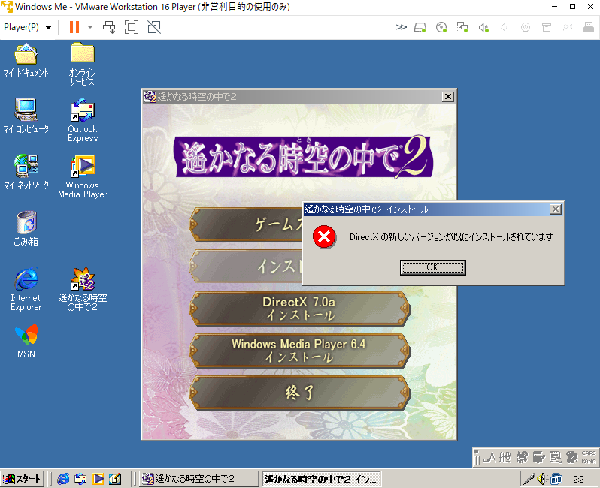The image size is (600, 488).
Task: Close the インストール error dialog
Action: point(555,209)
